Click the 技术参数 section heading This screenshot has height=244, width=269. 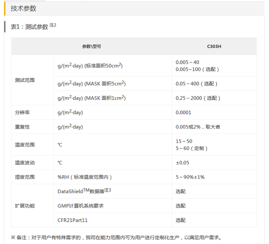pos(23,9)
